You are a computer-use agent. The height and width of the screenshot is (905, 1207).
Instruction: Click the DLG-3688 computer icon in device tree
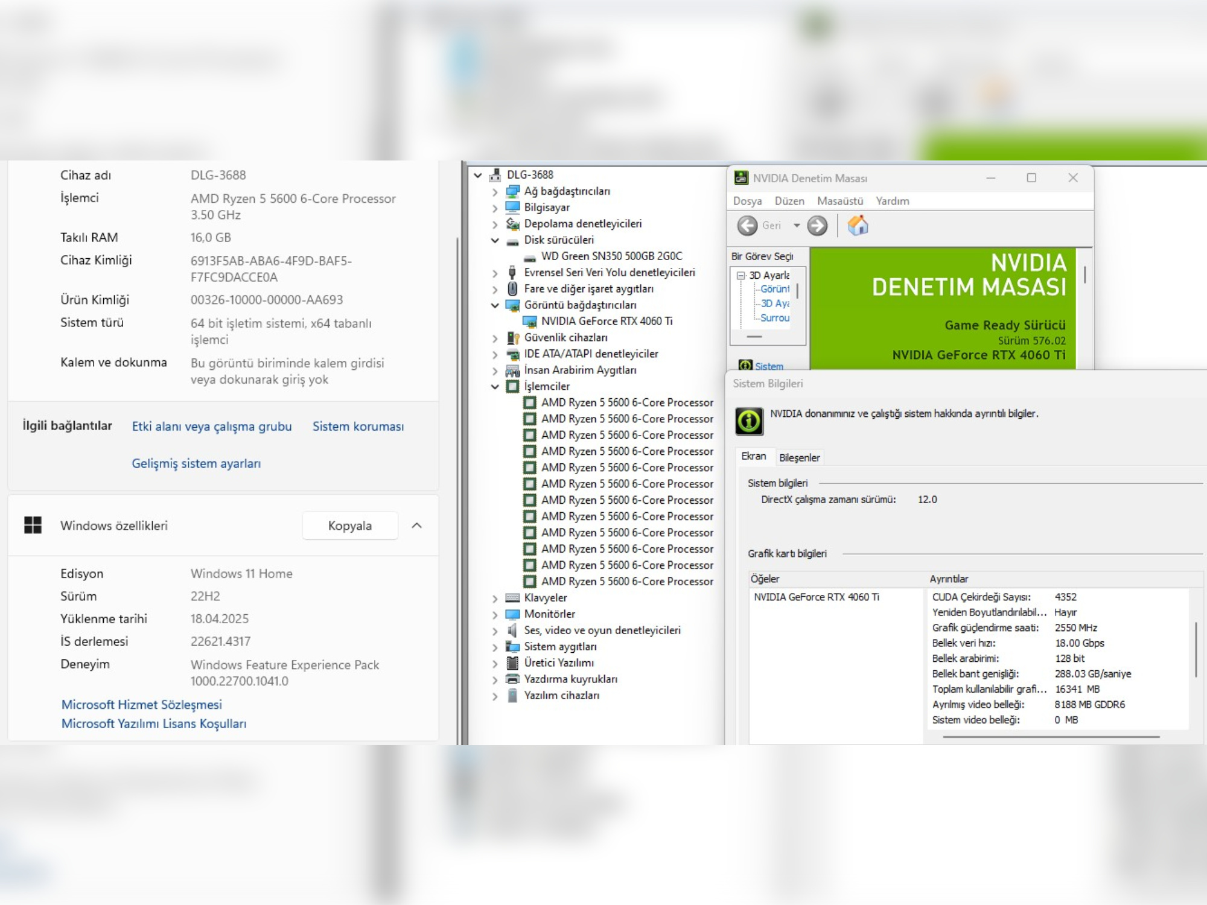click(x=495, y=175)
